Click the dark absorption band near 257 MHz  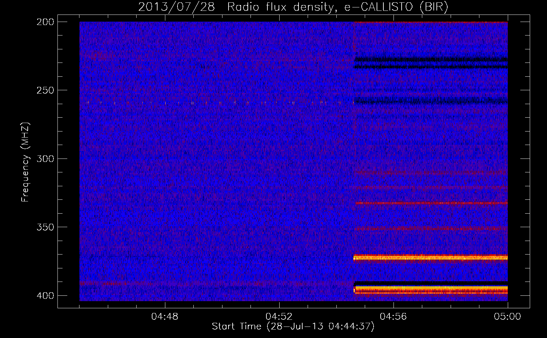(x=431, y=100)
